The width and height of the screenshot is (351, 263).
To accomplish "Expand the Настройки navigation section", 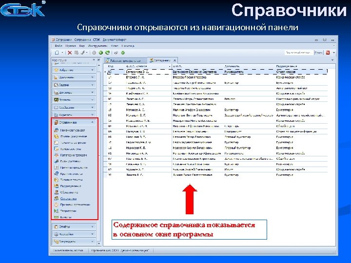I will pos(74,234).
